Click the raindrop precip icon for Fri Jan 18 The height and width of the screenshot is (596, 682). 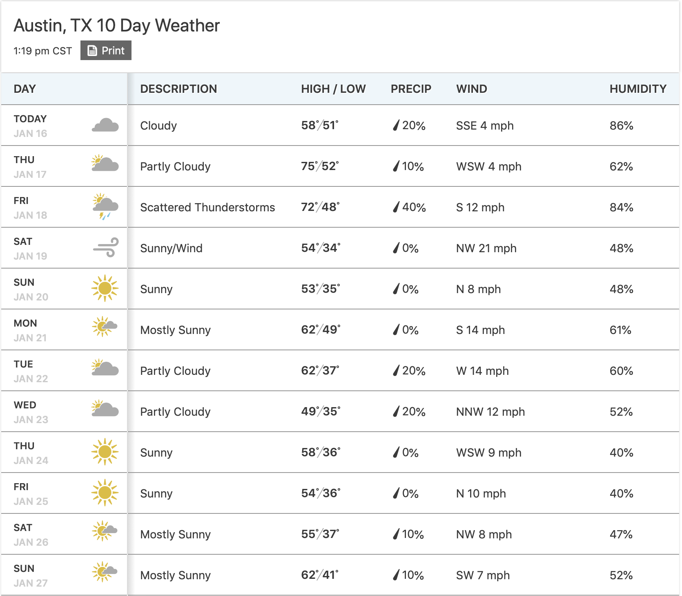point(396,207)
